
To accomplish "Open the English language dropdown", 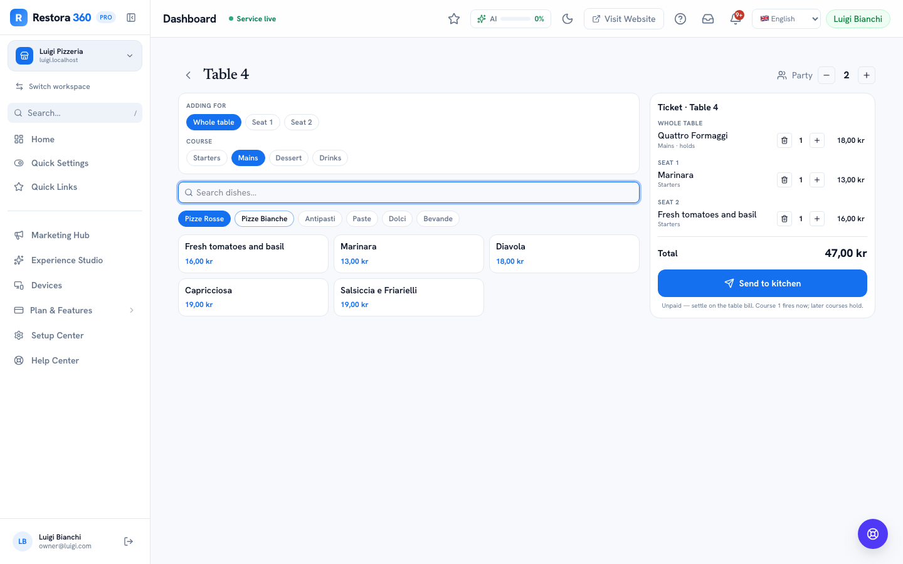I will pos(786,19).
